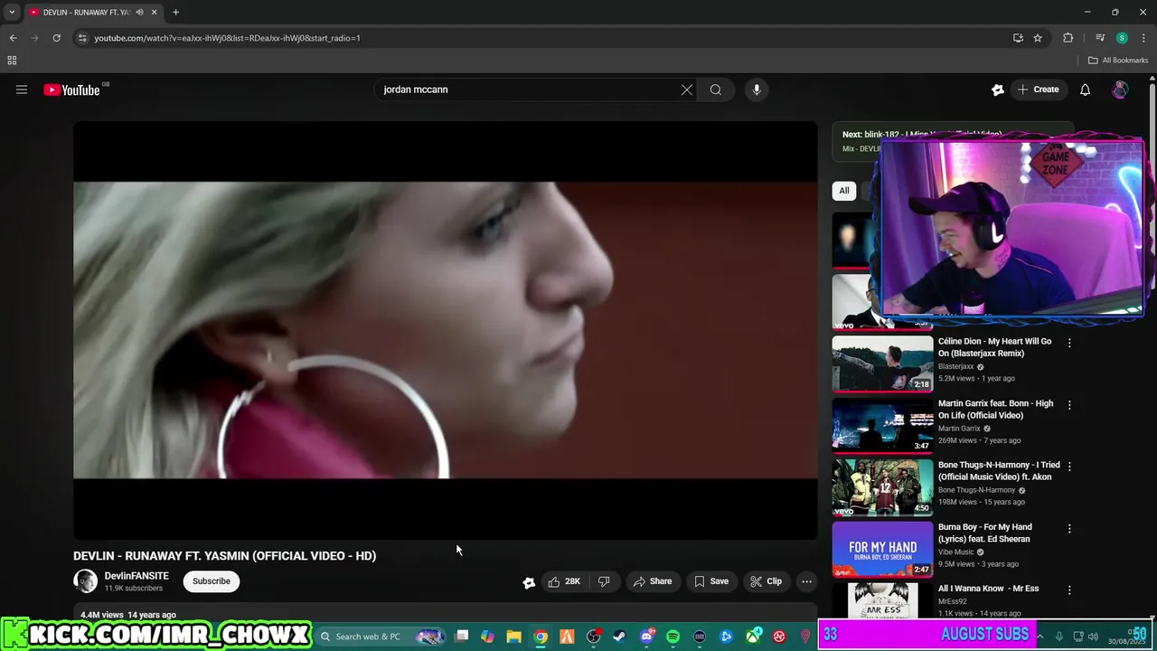Mute the tab via speaker icon
The width and height of the screenshot is (1157, 651).
(x=139, y=13)
